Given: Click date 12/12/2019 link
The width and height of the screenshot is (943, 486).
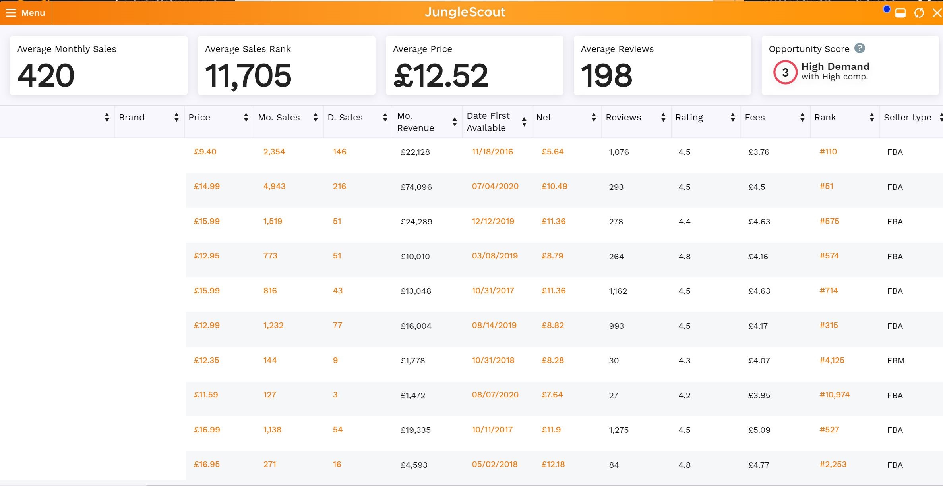Looking at the screenshot, I should 493,221.
